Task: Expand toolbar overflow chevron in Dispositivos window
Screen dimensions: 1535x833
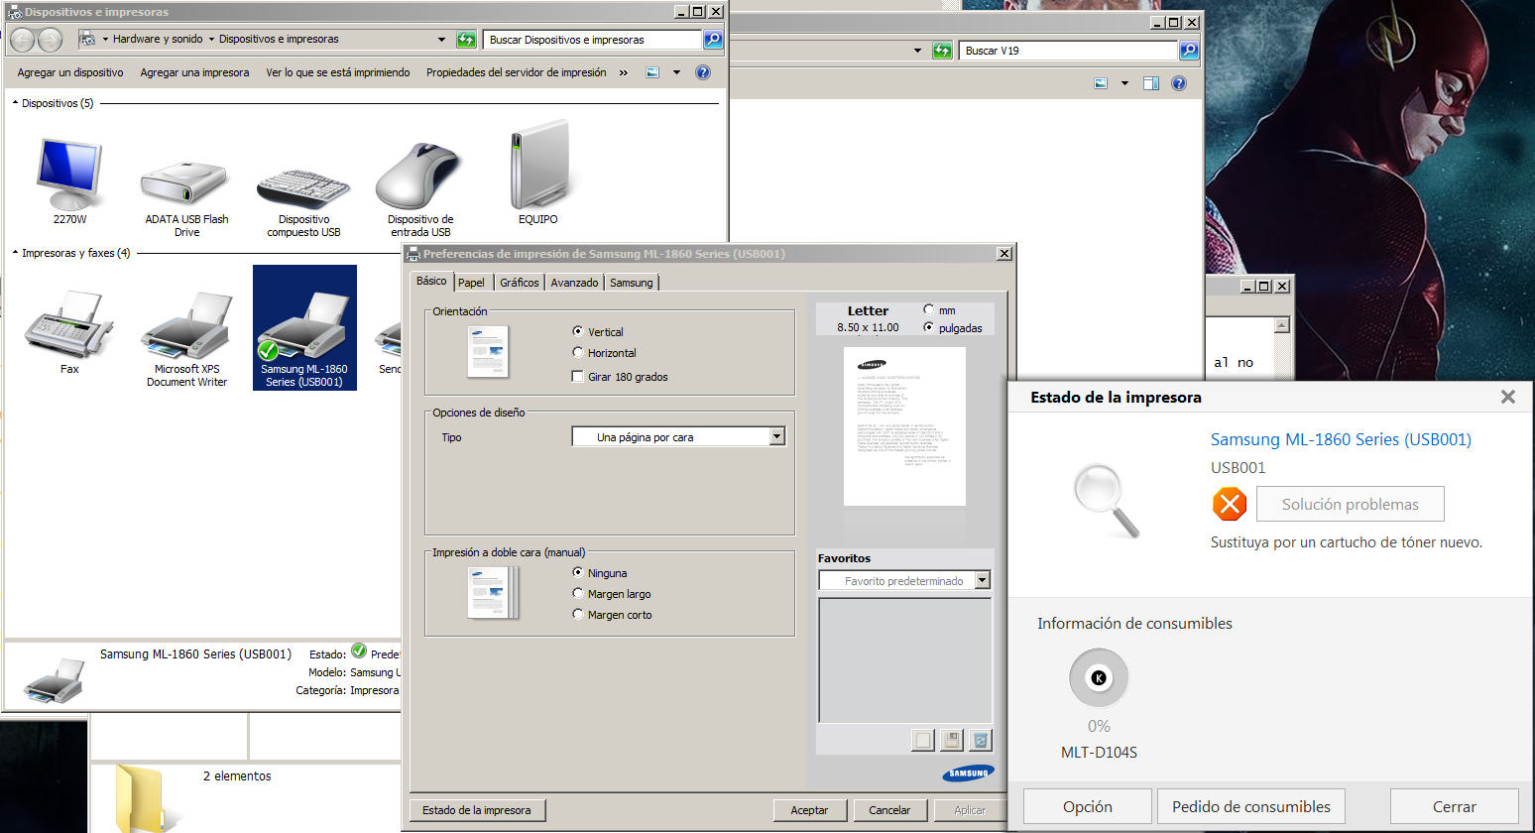Action: pyautogui.click(x=624, y=72)
